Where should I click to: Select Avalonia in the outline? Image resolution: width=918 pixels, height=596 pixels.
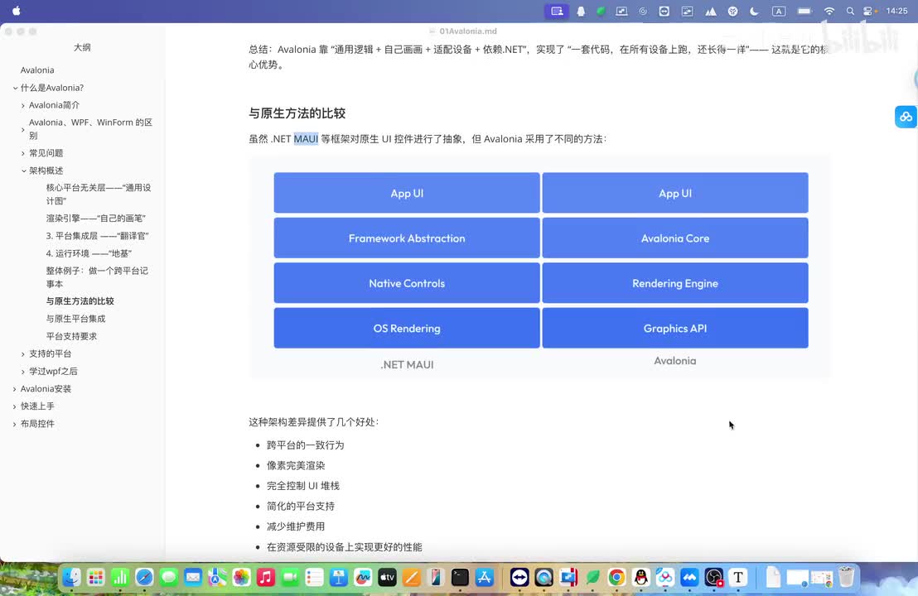pos(37,70)
